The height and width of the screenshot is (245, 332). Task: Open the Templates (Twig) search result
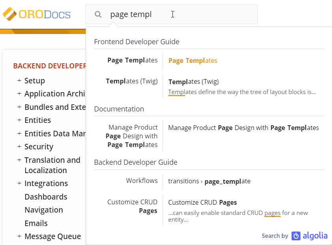tap(193, 82)
